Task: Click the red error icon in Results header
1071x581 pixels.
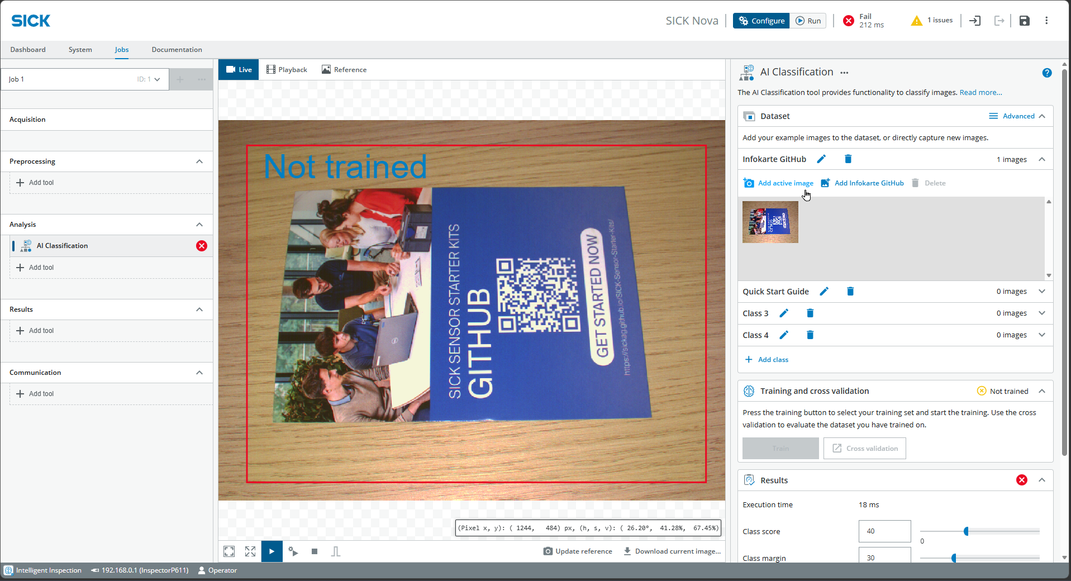Action: coord(1022,480)
